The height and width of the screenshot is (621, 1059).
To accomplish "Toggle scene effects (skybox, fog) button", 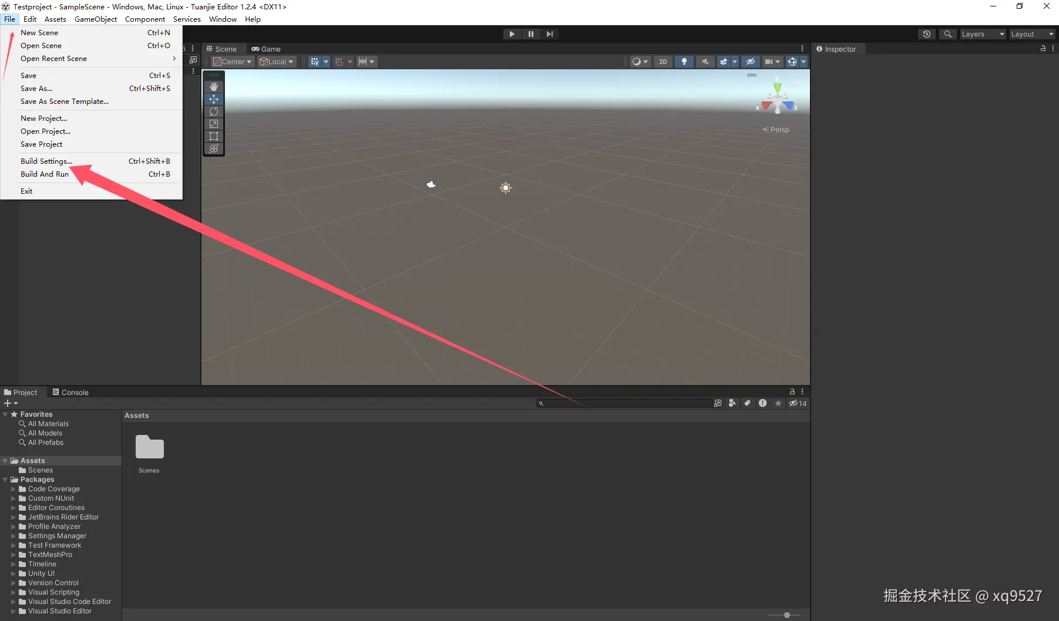I will (x=724, y=62).
